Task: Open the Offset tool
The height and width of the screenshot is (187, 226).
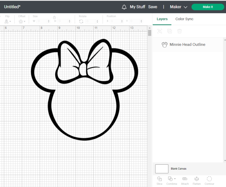Action: pos(22,21)
